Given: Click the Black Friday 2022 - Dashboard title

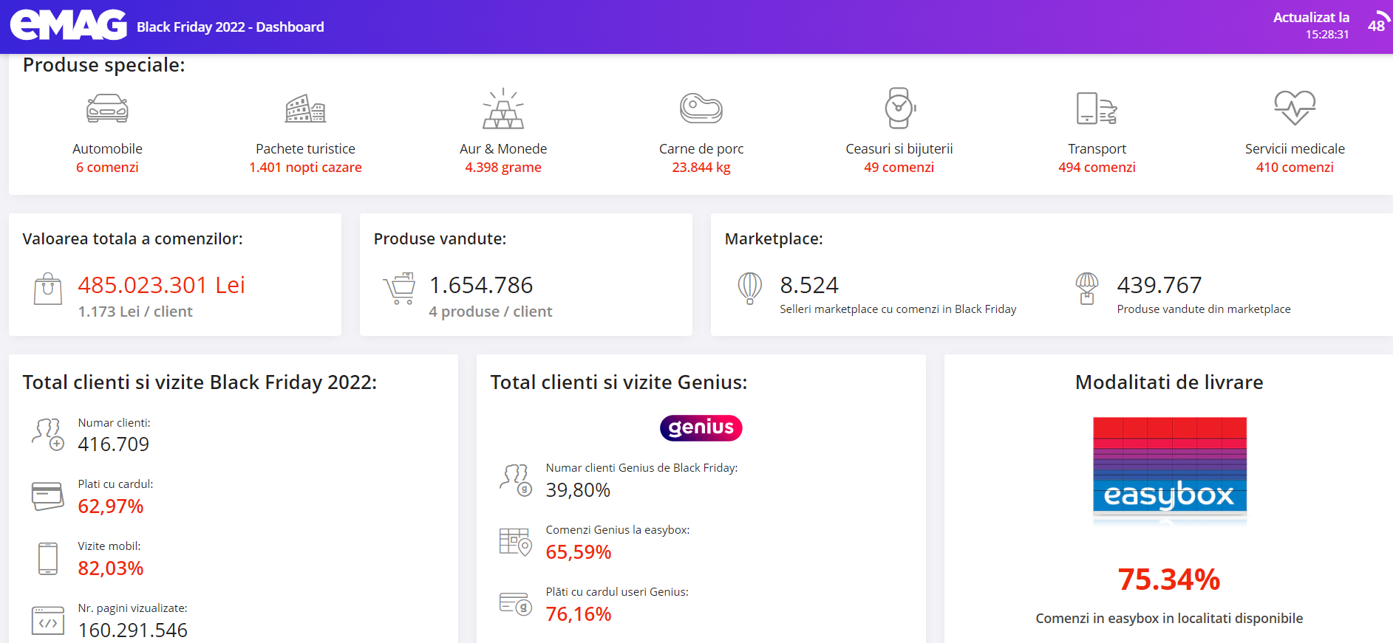Looking at the screenshot, I should pos(231,27).
